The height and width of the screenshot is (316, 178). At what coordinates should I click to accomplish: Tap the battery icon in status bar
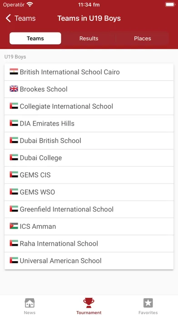(170, 5)
